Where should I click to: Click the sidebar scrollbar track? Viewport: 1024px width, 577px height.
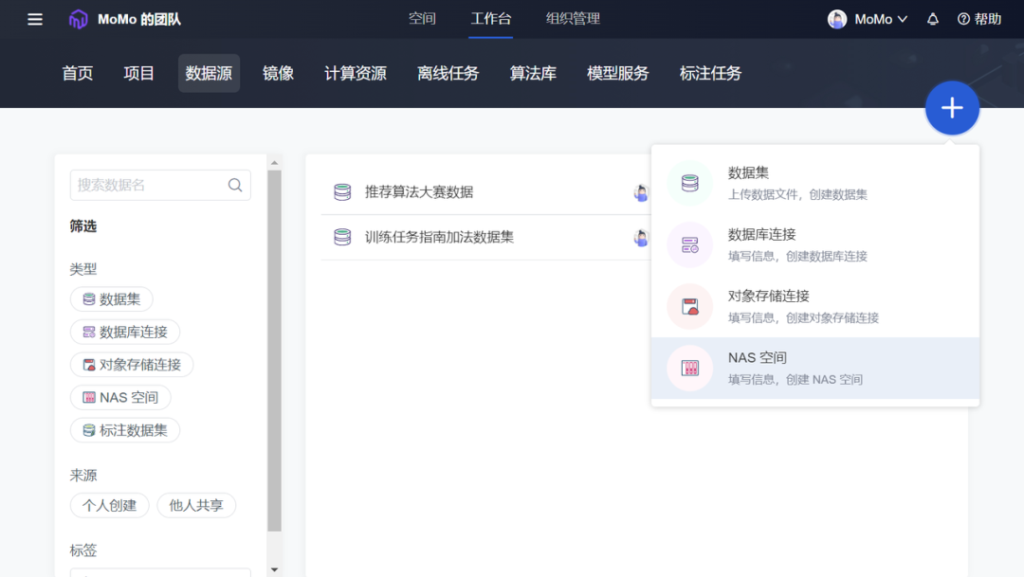click(x=275, y=360)
